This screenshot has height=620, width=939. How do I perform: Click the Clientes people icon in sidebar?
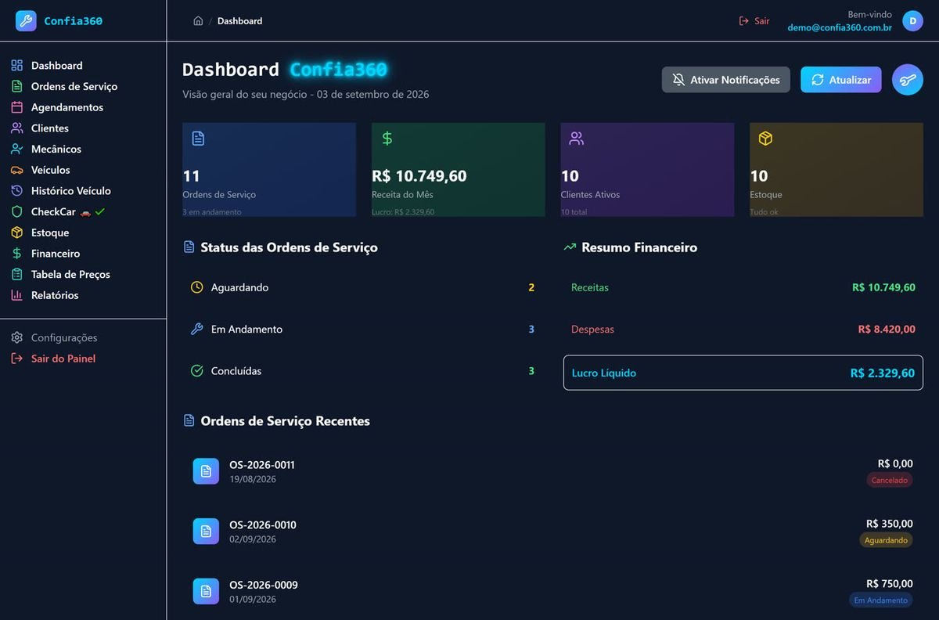tap(16, 128)
